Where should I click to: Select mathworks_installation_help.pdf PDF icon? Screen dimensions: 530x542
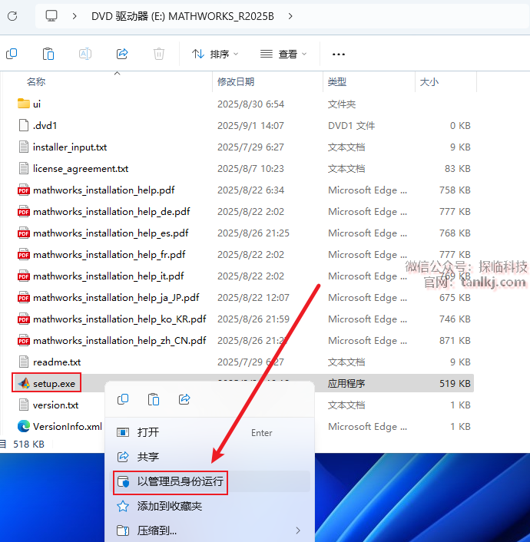(x=24, y=190)
